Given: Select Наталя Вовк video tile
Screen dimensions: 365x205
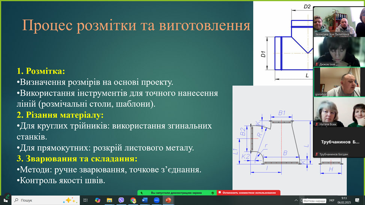Looking at the screenshot, I should [339, 112].
